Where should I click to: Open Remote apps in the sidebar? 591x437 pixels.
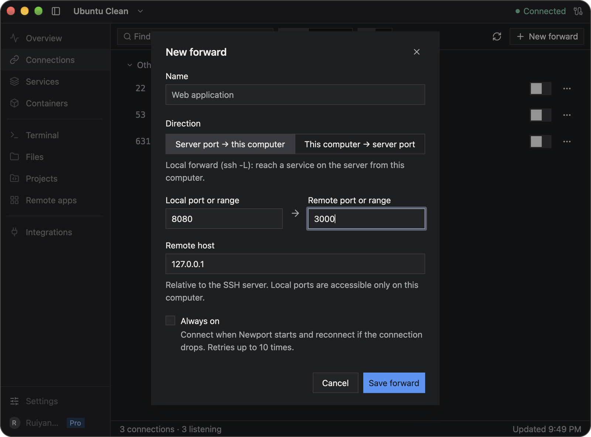(55, 200)
